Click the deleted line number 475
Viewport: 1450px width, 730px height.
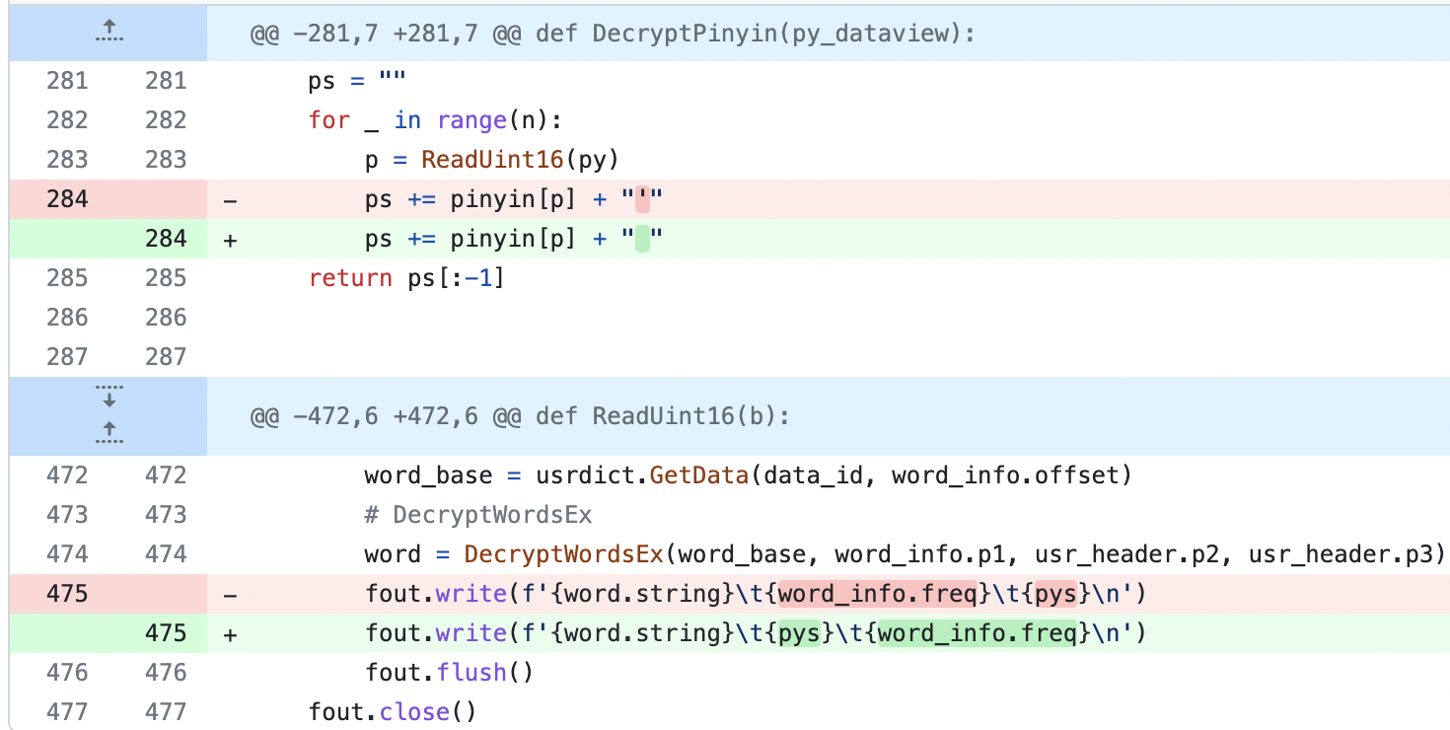[67, 594]
